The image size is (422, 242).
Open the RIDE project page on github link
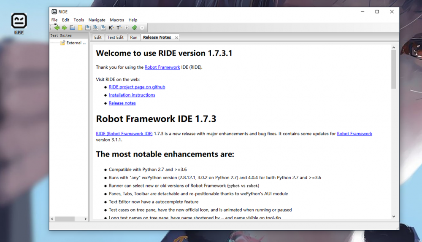137,87
